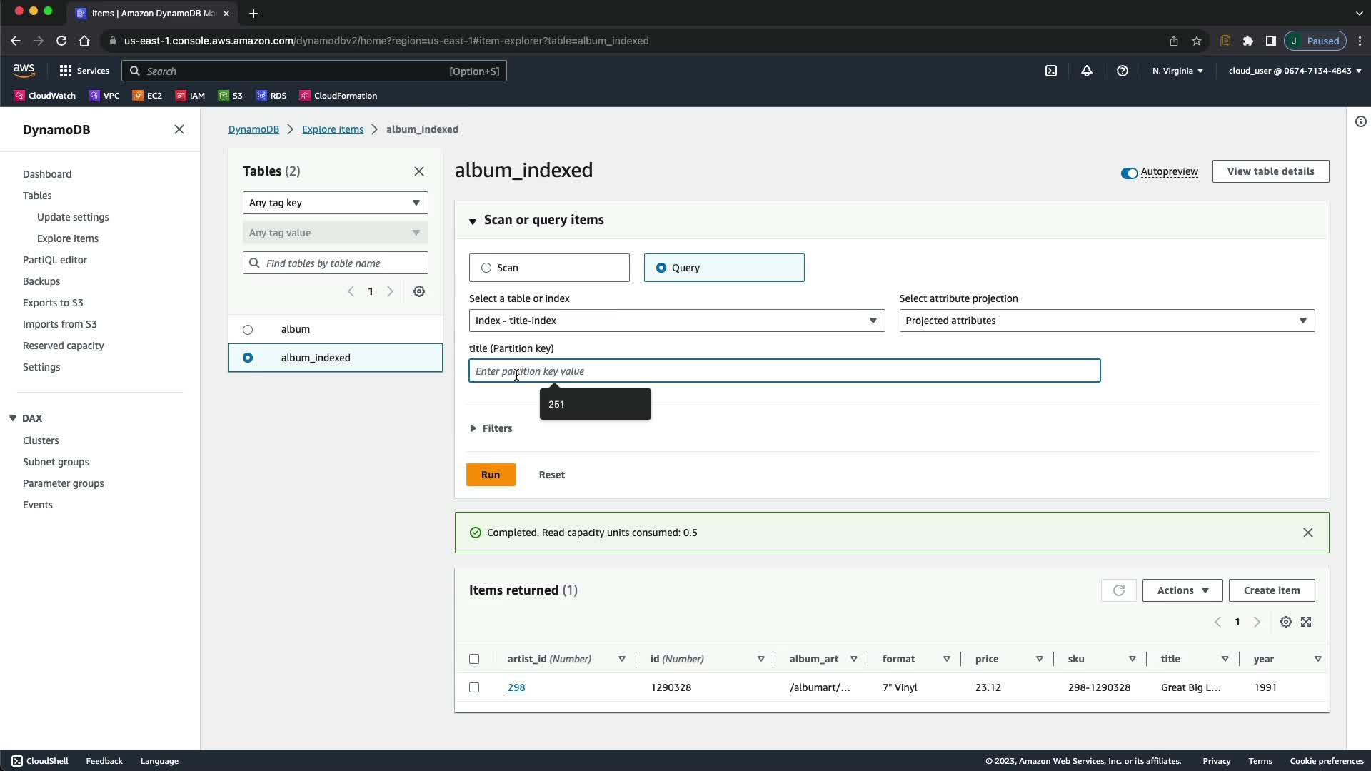Click the orange Run button
The height and width of the screenshot is (771, 1371).
[x=491, y=475]
